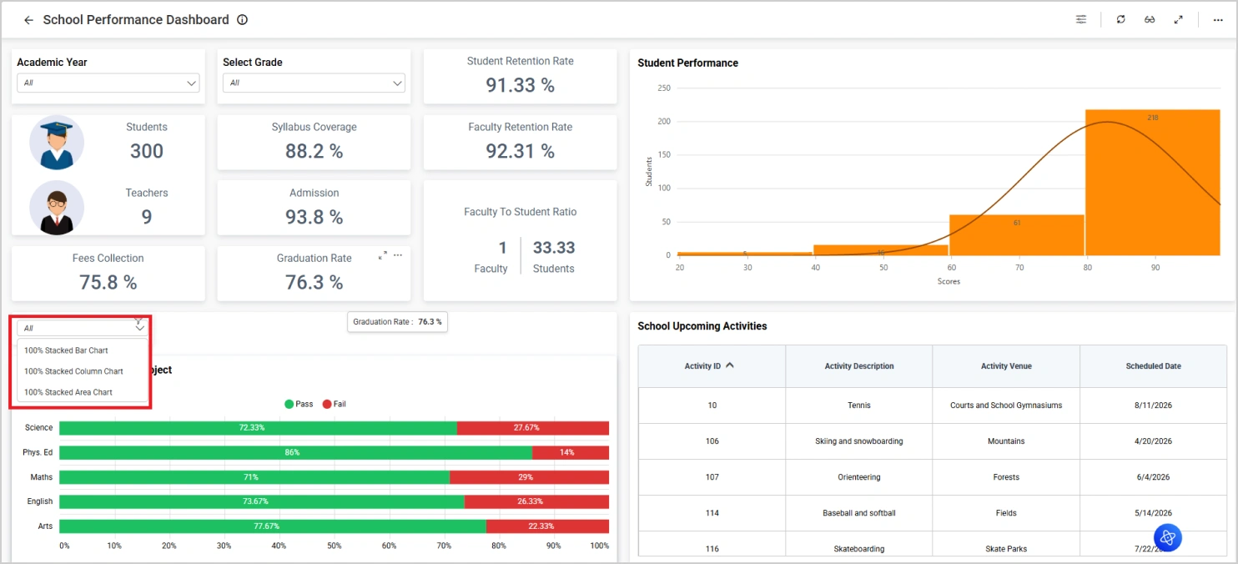Open dashboard info icon beside title
Screen dimensions: 1238x564
(243, 20)
